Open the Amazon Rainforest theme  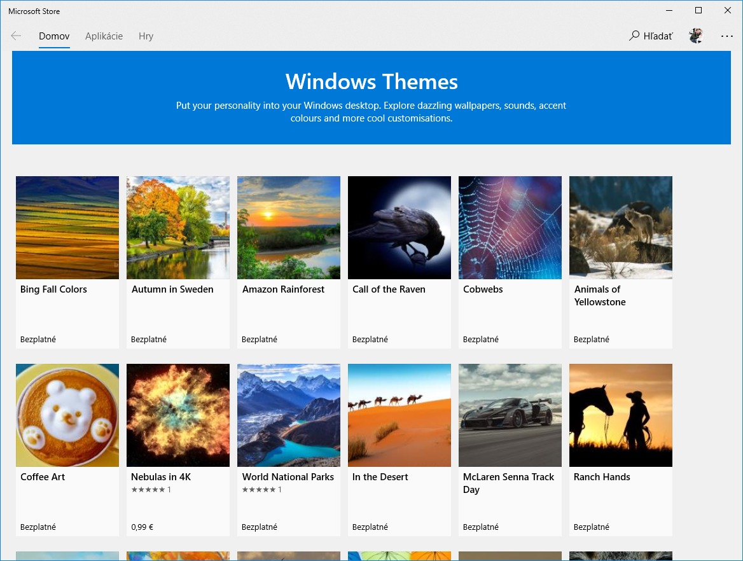click(x=289, y=228)
